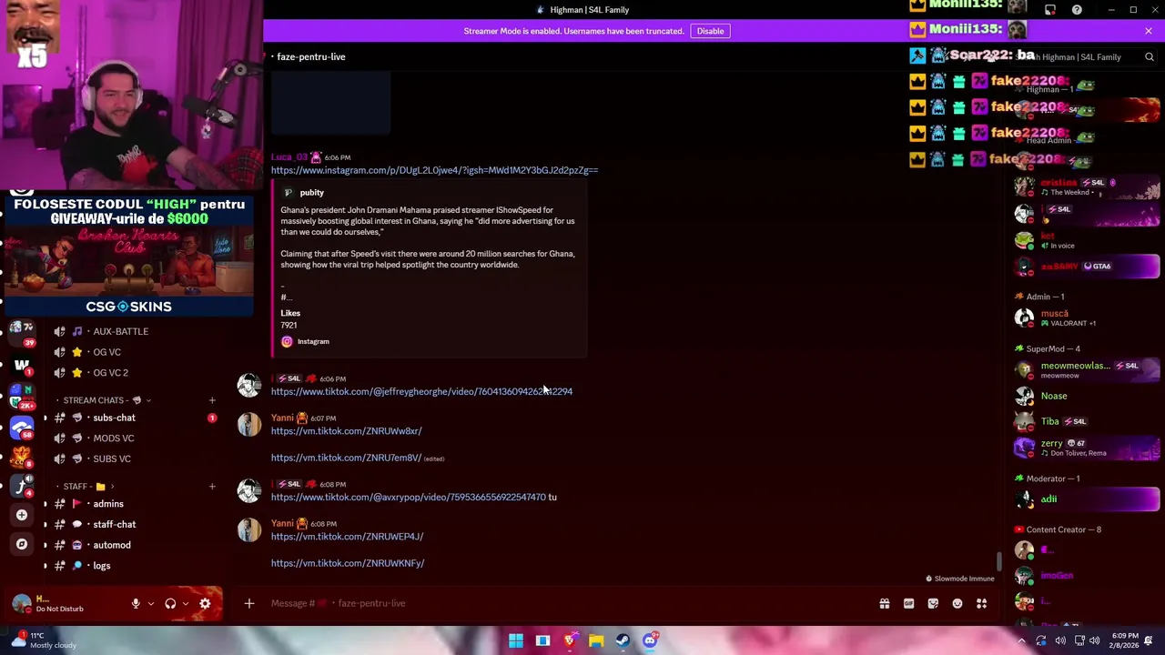Open moderator adii profile
Screen dimensions: 1165x655
1088,499
